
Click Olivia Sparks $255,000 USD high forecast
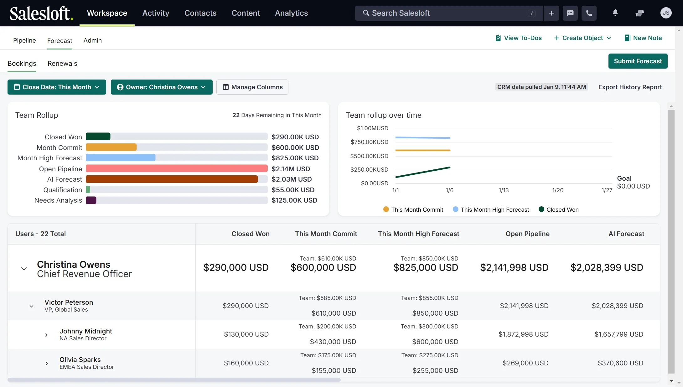point(435,371)
